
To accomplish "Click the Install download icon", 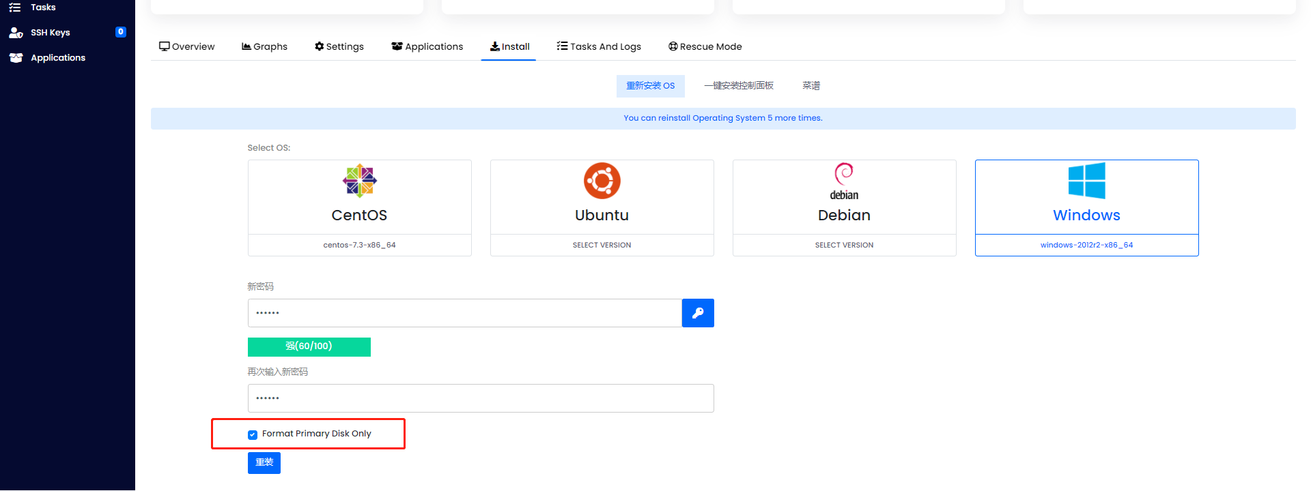I will pos(495,46).
